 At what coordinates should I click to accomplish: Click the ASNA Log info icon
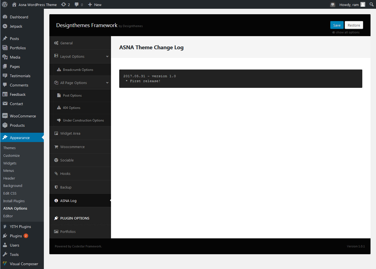click(x=56, y=201)
